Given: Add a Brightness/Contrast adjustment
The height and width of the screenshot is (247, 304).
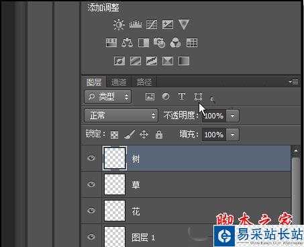Looking at the screenshot, I should click(119, 24).
